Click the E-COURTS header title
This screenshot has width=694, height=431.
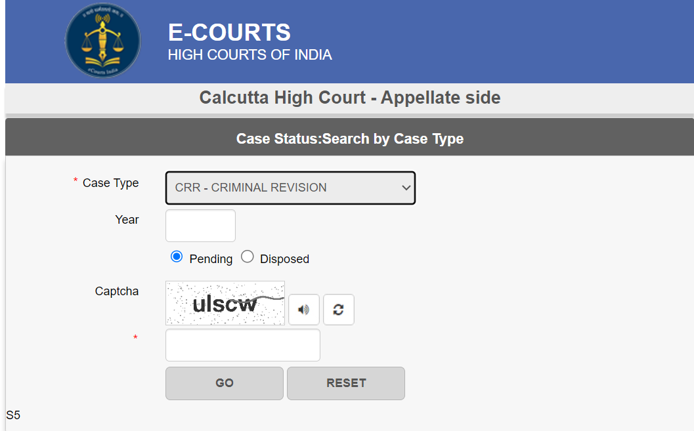pyautogui.click(x=229, y=32)
